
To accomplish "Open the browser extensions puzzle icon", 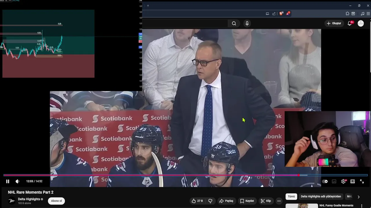I will [347, 14].
